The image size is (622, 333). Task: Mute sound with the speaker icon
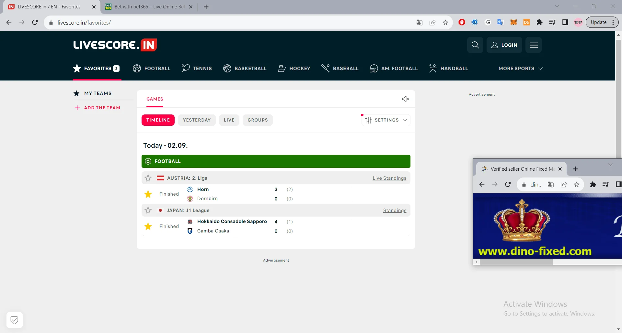click(405, 99)
